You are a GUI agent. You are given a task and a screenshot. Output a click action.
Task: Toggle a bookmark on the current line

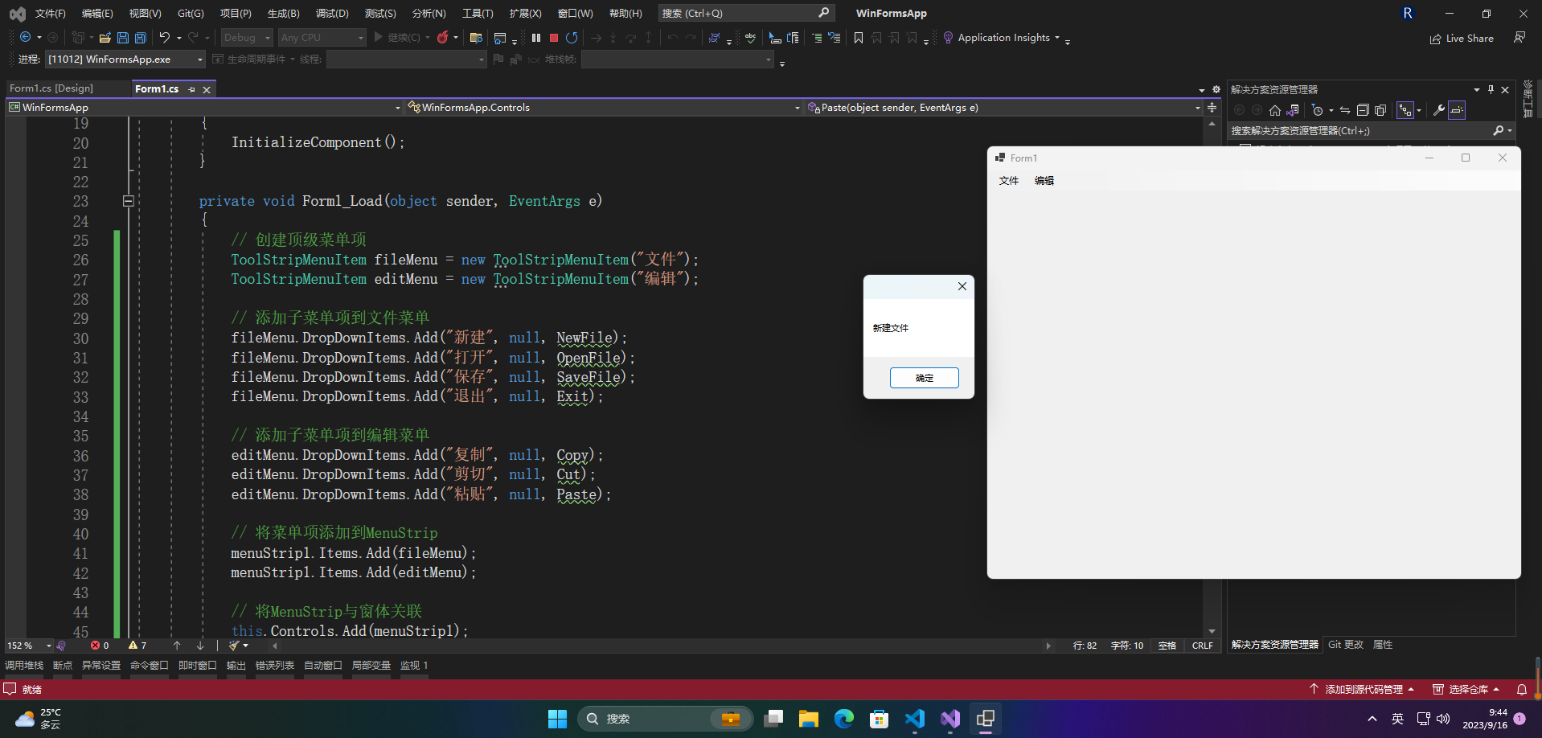(859, 38)
